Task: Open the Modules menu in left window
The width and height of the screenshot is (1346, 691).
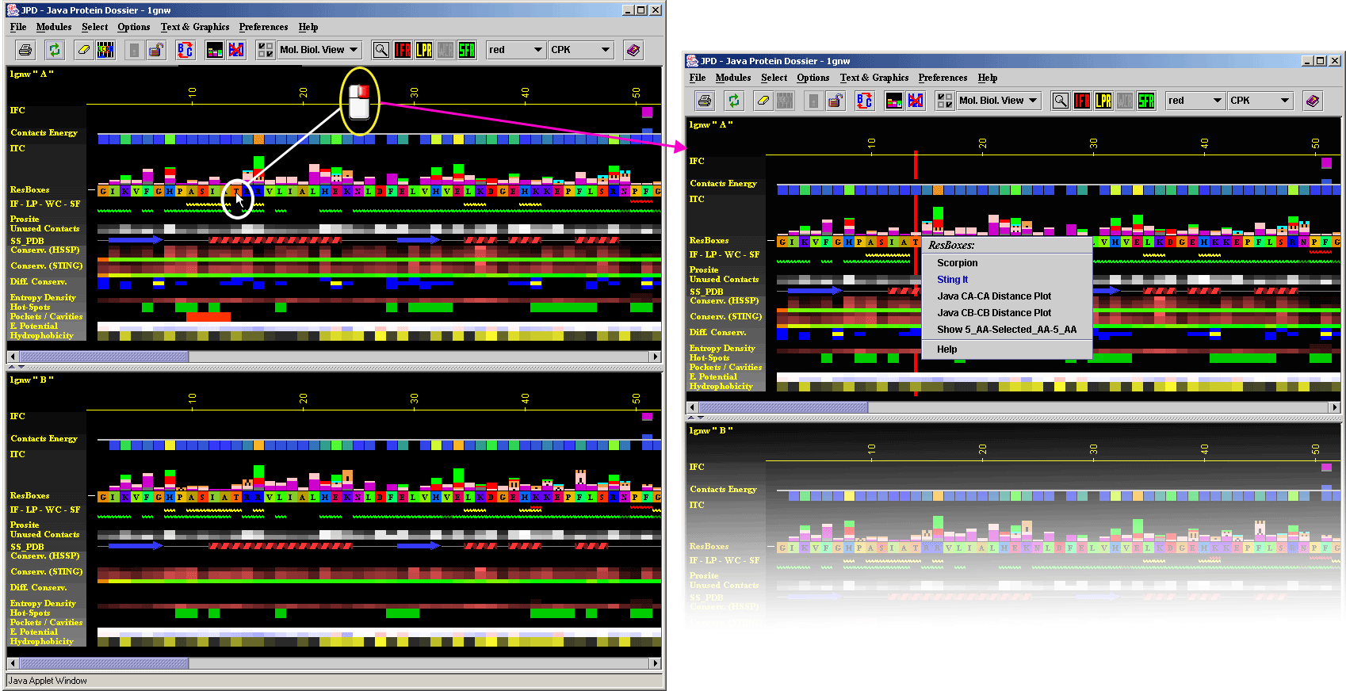Action: click(x=54, y=27)
